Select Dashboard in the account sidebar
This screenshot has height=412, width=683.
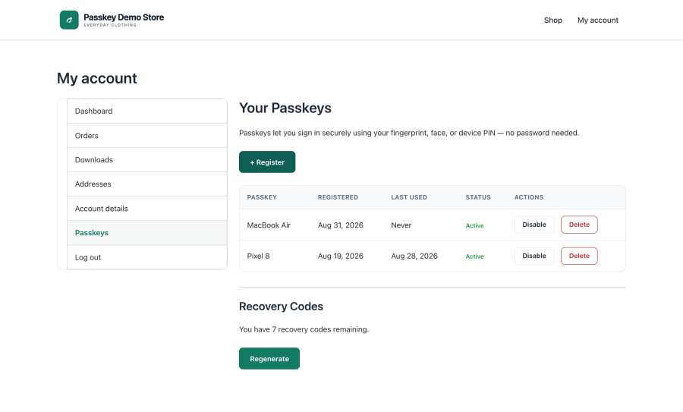tap(146, 111)
